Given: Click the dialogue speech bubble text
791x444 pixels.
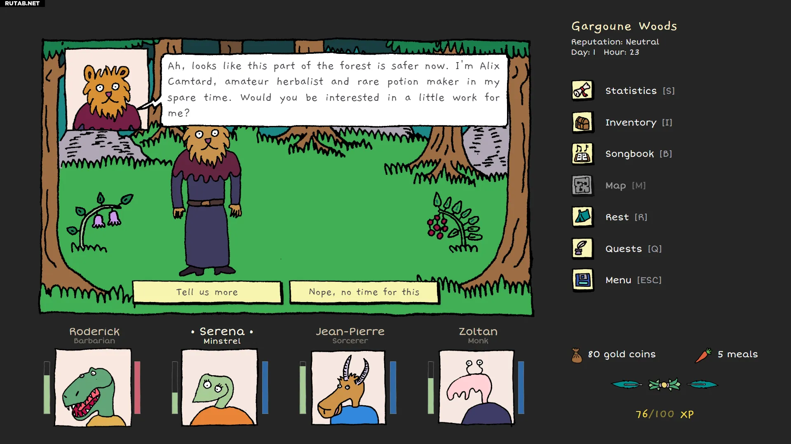Looking at the screenshot, I should coord(334,89).
